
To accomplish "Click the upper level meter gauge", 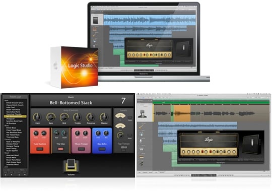I will (x=120, y=116).
